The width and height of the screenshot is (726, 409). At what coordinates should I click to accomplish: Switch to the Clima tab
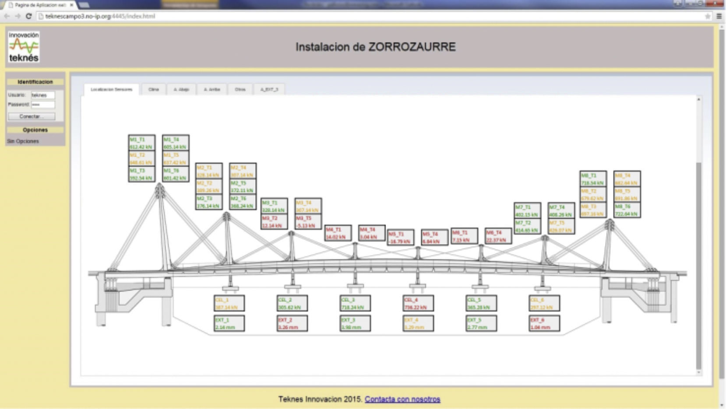click(x=153, y=89)
